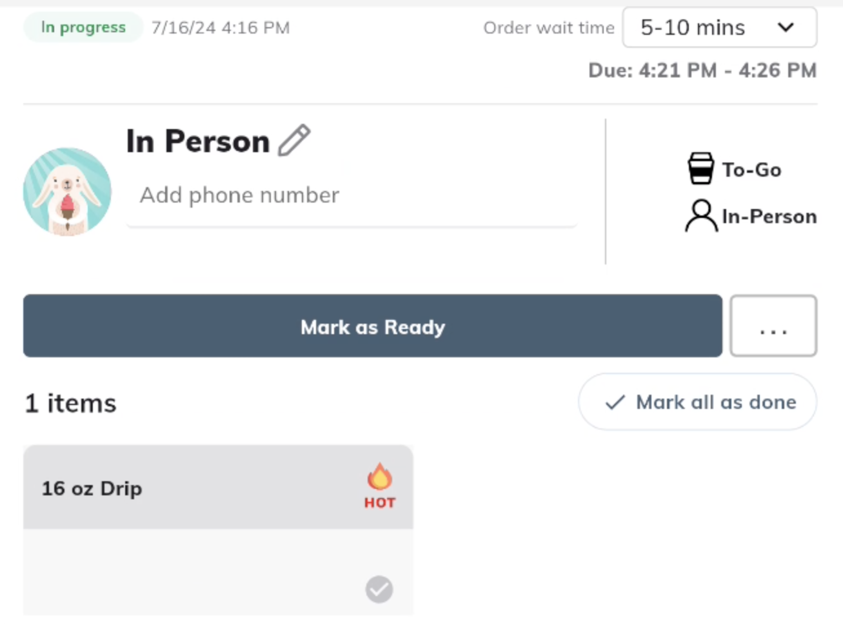
Task: Expand wait time options via chevron arrow
Action: 786,27
